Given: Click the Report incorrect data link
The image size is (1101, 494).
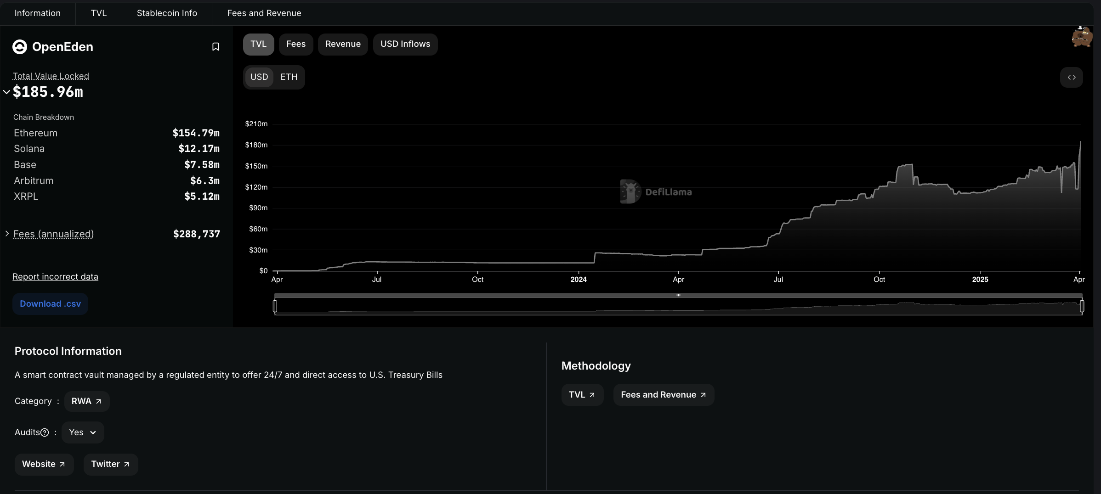Looking at the screenshot, I should pos(55,277).
